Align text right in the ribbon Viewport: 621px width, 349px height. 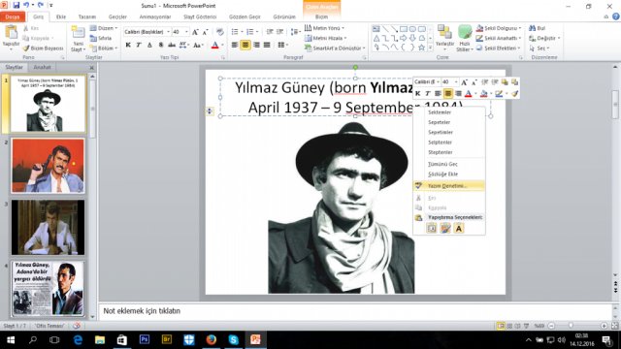click(x=256, y=46)
